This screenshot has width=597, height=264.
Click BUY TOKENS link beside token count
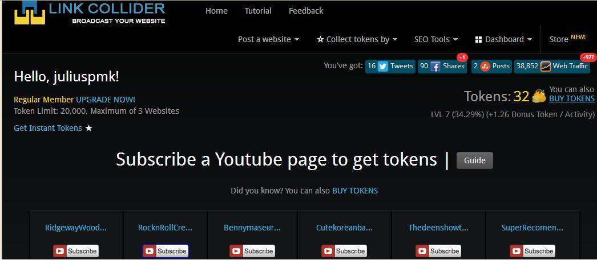tap(571, 98)
